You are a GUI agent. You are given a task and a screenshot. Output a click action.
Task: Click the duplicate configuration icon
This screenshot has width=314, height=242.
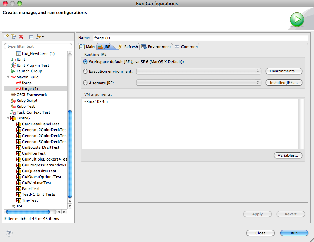pyautogui.click(x=13, y=37)
